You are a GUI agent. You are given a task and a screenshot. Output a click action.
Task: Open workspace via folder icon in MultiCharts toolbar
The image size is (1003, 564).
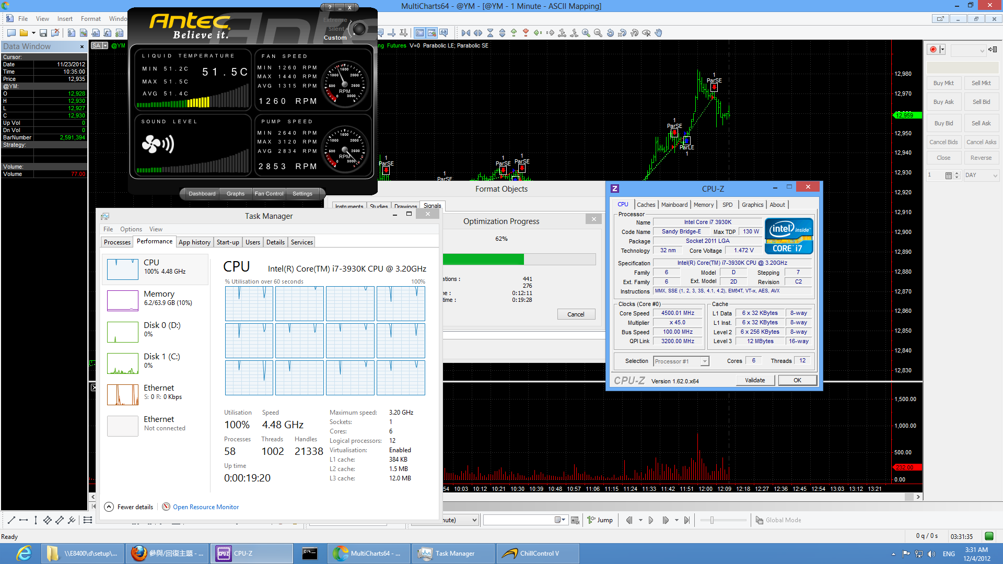coord(24,33)
